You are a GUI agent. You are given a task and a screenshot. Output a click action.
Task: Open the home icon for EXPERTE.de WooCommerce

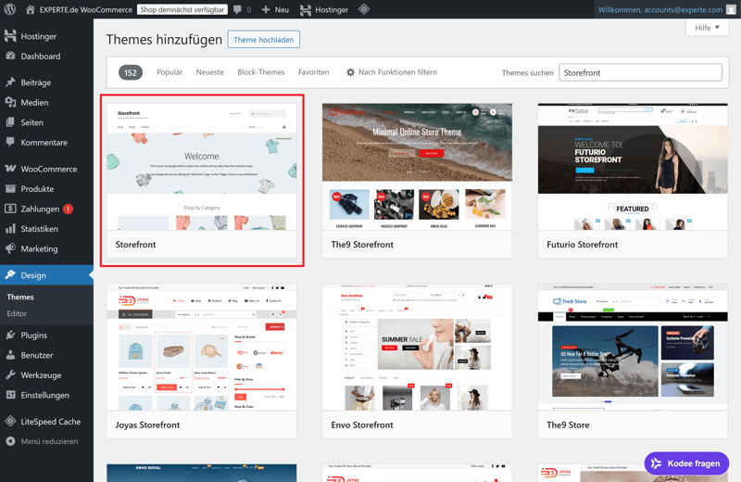click(31, 9)
